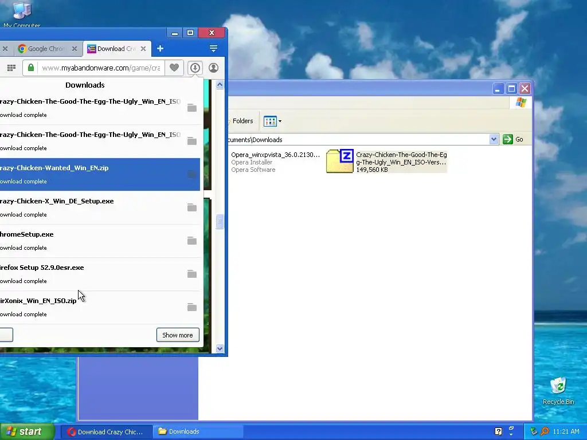Select Crazy-Chicken ISO zip file icon
This screenshot has height=440, width=587.
click(x=339, y=161)
